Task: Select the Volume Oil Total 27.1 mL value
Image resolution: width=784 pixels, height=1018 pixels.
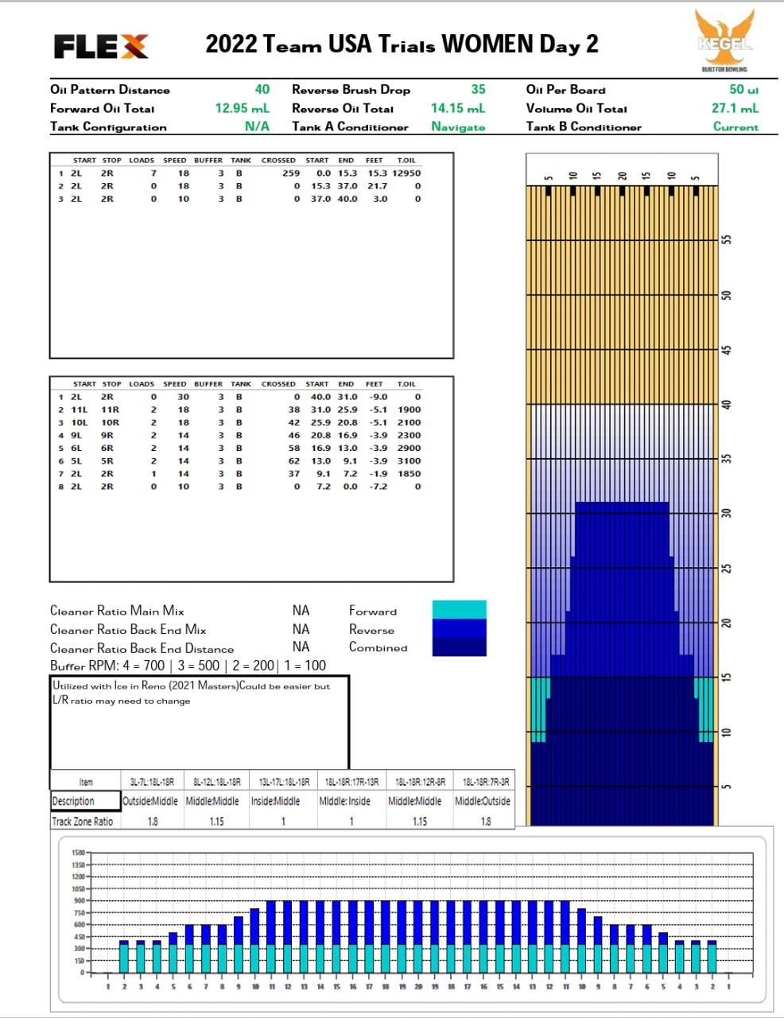Action: point(735,108)
